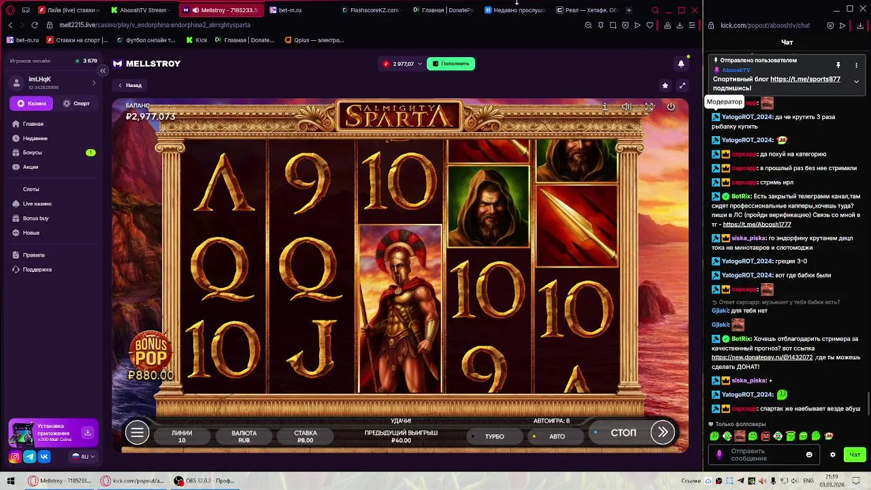This screenshot has height=490, width=871.
Task: Open the slot info icon
Action: pos(605,107)
